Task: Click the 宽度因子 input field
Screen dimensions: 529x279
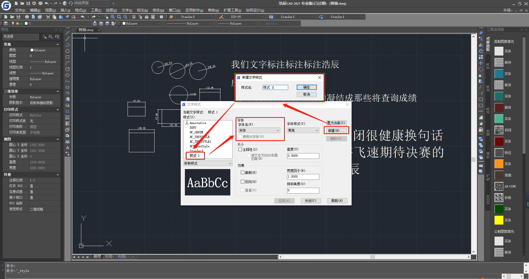Action: click(303, 177)
